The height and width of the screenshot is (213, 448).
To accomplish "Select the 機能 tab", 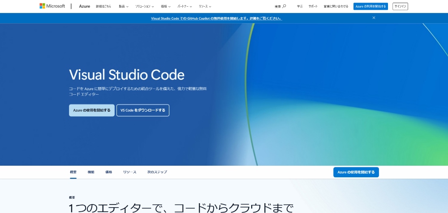I will 91,172.
